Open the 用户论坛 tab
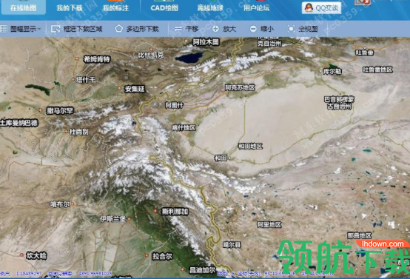The image size is (410, 279). click(x=257, y=8)
